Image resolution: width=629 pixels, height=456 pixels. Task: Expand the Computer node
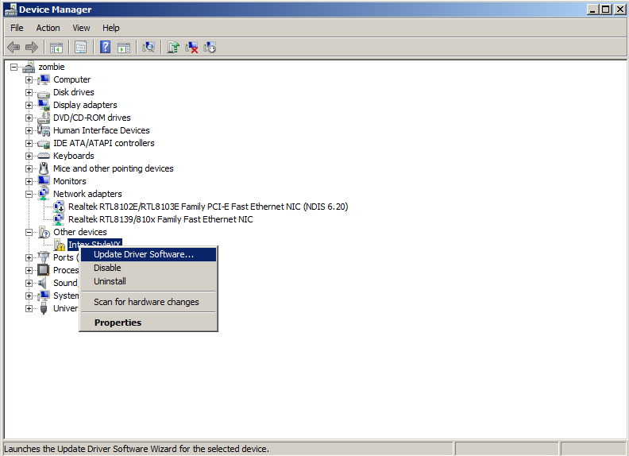(29, 80)
